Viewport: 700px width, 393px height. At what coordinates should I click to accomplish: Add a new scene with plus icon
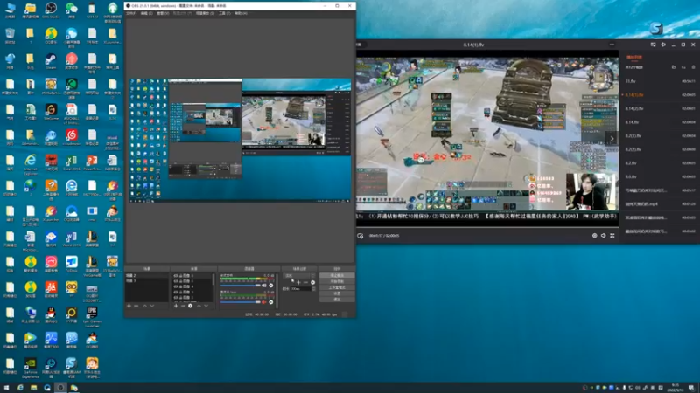[129, 306]
